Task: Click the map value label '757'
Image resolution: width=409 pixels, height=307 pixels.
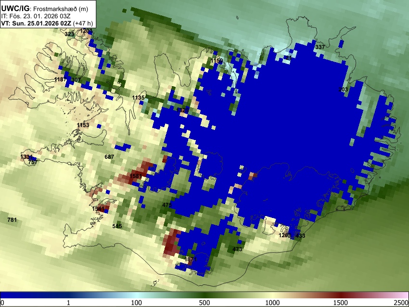Action: click(33, 162)
